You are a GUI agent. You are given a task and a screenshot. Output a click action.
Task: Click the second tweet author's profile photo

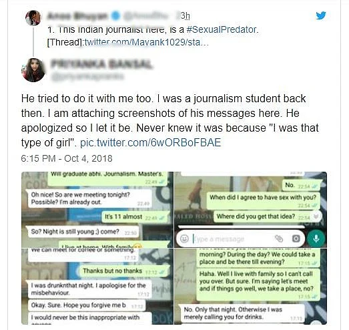[33, 70]
